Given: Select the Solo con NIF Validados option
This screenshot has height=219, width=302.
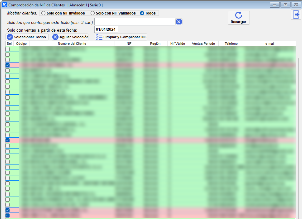Looking at the screenshot, I should click(x=93, y=13).
